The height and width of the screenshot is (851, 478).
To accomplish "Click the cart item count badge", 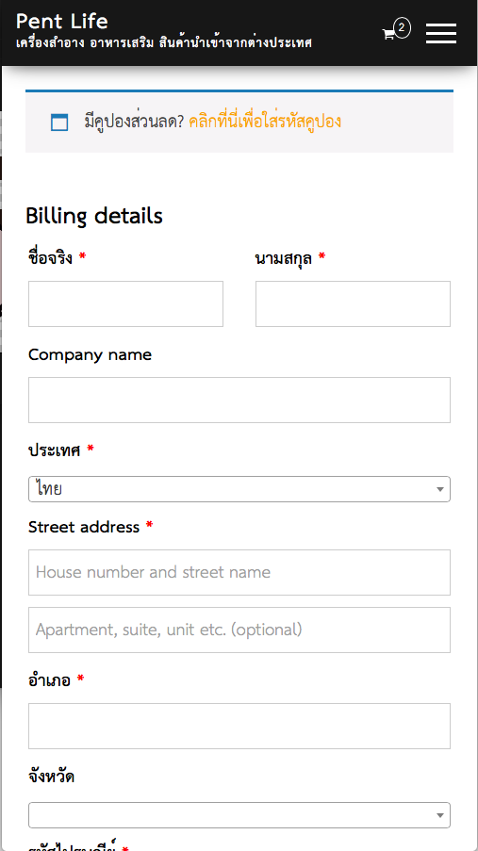I will click(402, 27).
